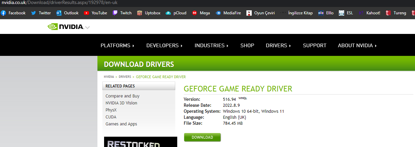The width and height of the screenshot is (415, 147).
Task: Click Windows 10 64-bit, Windows 11 text
Action: 253,111
